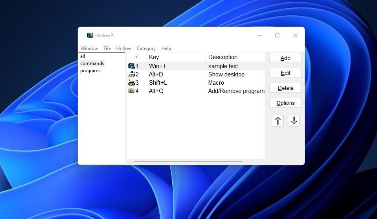
Task: Open the Help menu
Action: coord(166,48)
